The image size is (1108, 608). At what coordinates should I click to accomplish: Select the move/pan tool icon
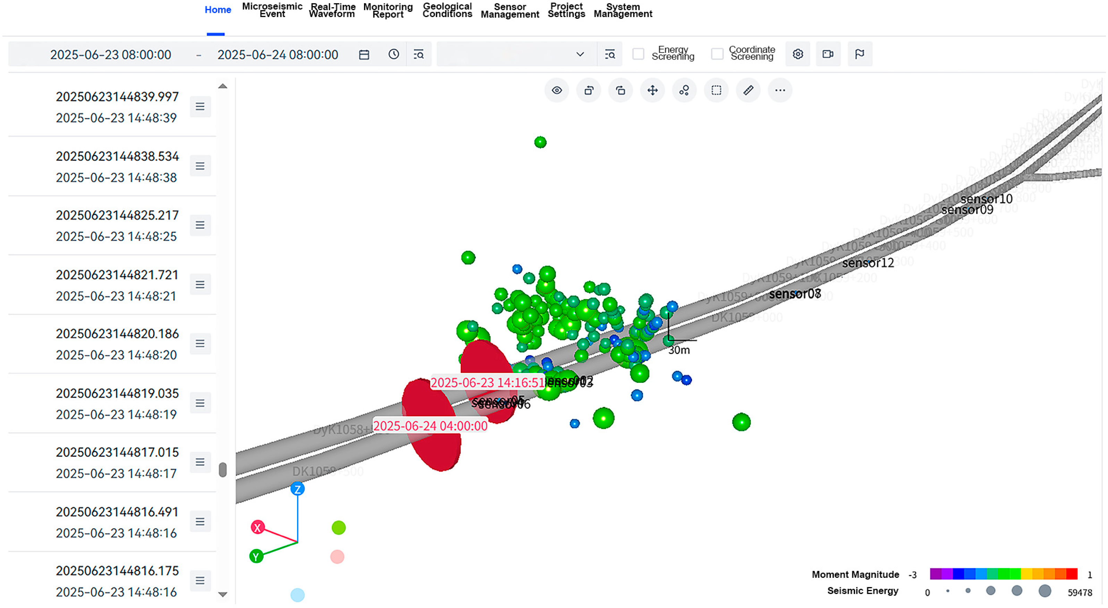[652, 90]
